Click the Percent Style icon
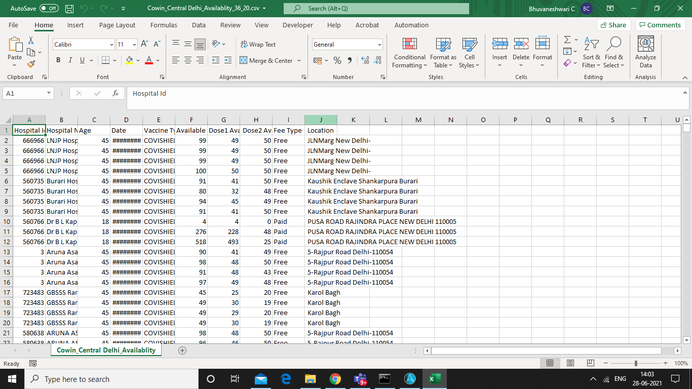 click(337, 60)
